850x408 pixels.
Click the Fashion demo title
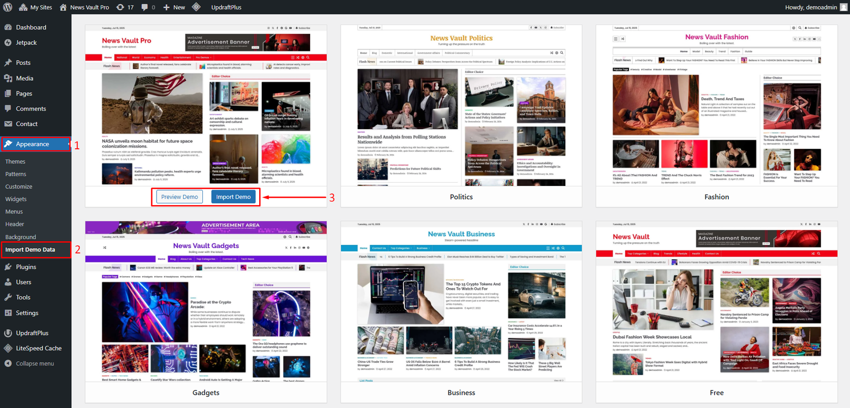(x=717, y=197)
